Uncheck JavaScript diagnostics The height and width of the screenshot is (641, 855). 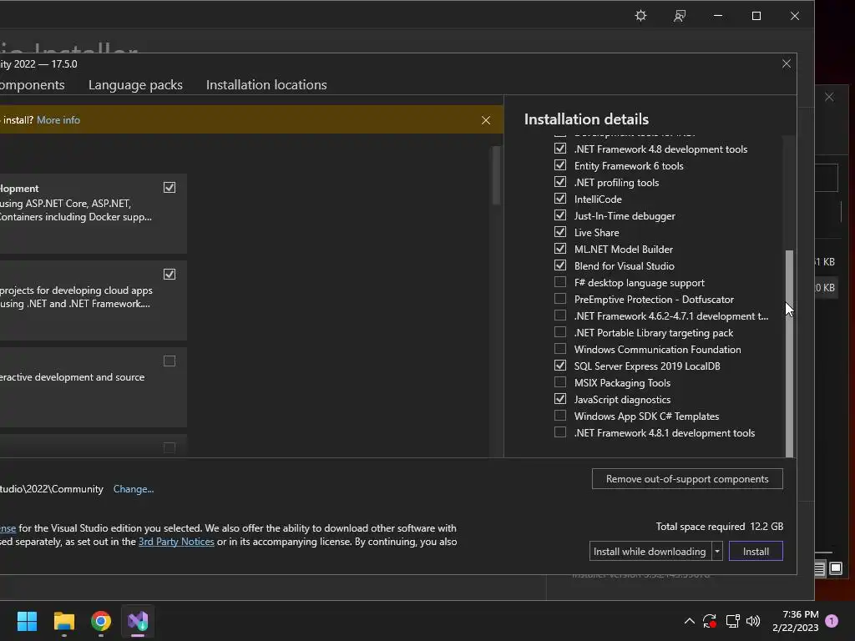560,399
